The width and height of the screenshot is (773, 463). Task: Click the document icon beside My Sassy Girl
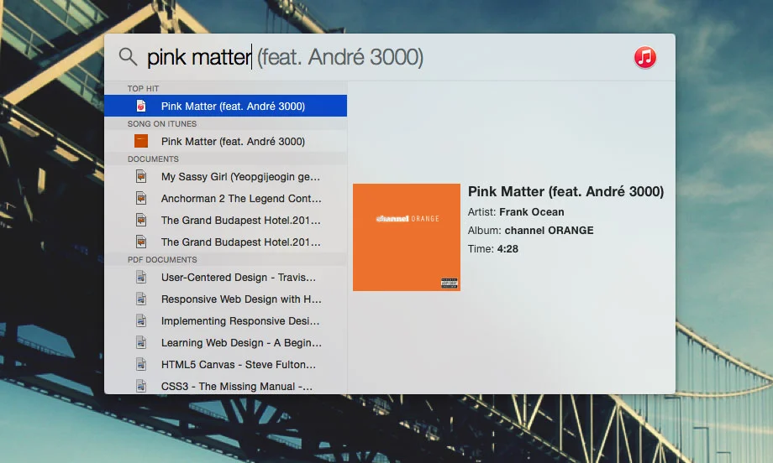141,177
